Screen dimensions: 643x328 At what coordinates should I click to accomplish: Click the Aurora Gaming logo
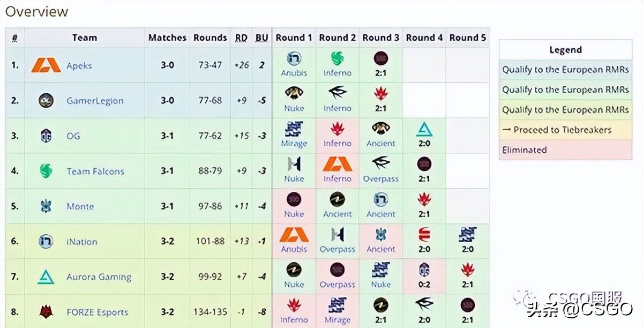46,277
